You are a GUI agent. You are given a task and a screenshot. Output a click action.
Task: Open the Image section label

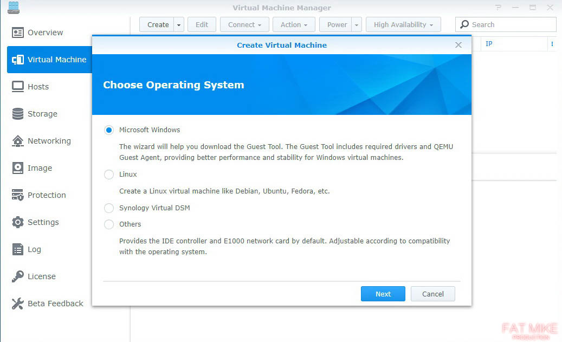[40, 168]
